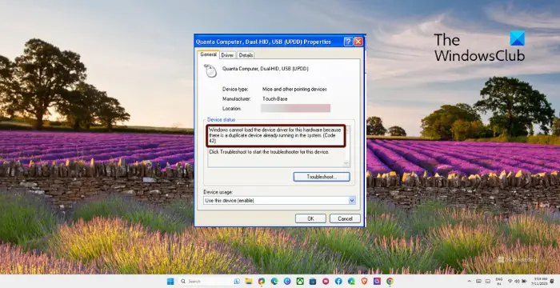Click the device status text scrollbar
The image size is (560, 288).
346,146
